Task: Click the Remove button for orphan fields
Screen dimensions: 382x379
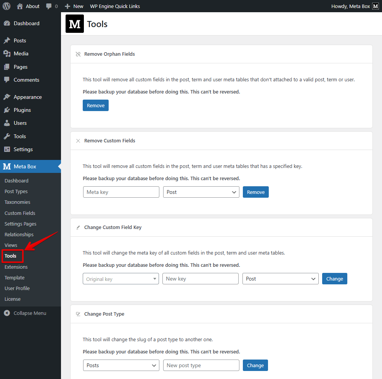Action: click(95, 105)
